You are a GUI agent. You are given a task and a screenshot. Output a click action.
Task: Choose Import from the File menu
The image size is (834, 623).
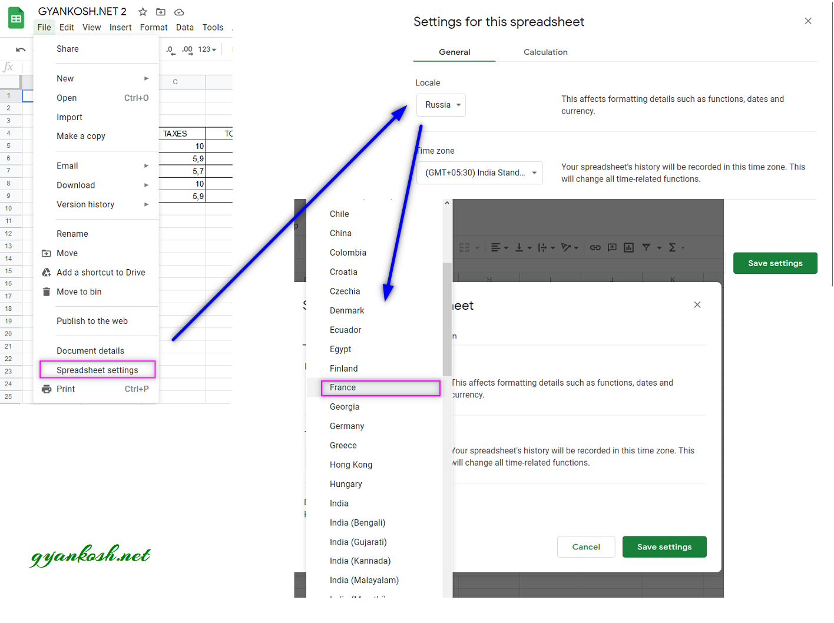(x=96, y=117)
